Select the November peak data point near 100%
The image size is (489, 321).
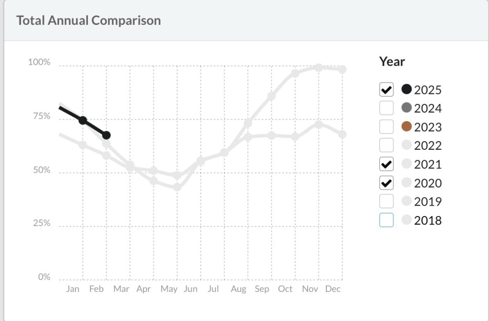pyautogui.click(x=319, y=68)
